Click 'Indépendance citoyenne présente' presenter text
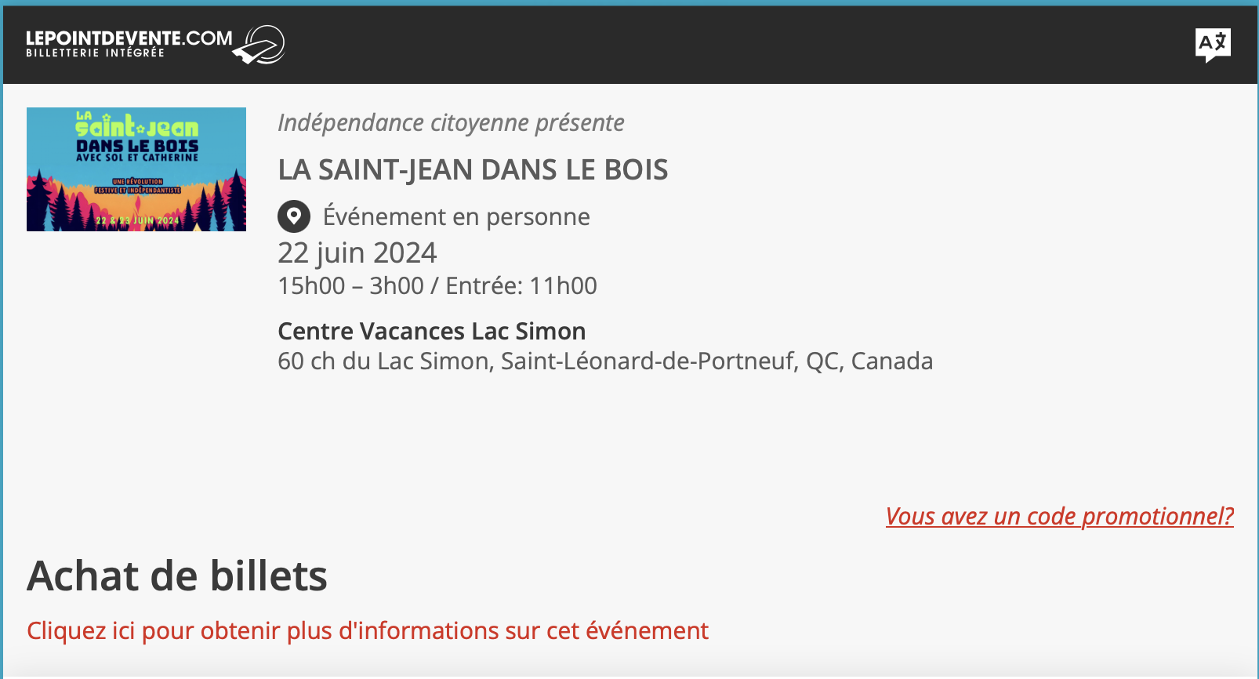The height and width of the screenshot is (679, 1259). (x=451, y=123)
